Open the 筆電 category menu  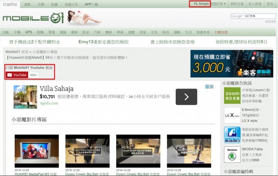click(52, 32)
